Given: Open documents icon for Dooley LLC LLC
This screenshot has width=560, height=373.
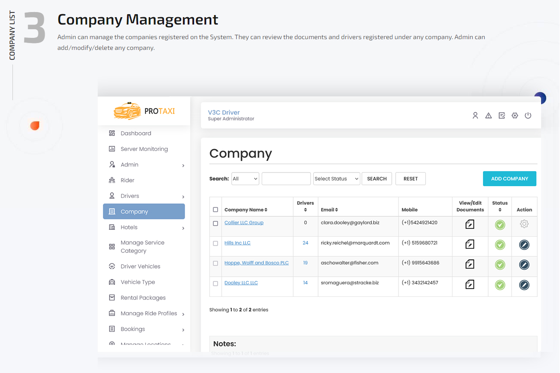Looking at the screenshot, I should [x=470, y=284].
